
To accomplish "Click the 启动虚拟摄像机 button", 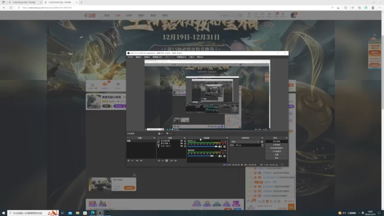I will (x=276, y=148).
